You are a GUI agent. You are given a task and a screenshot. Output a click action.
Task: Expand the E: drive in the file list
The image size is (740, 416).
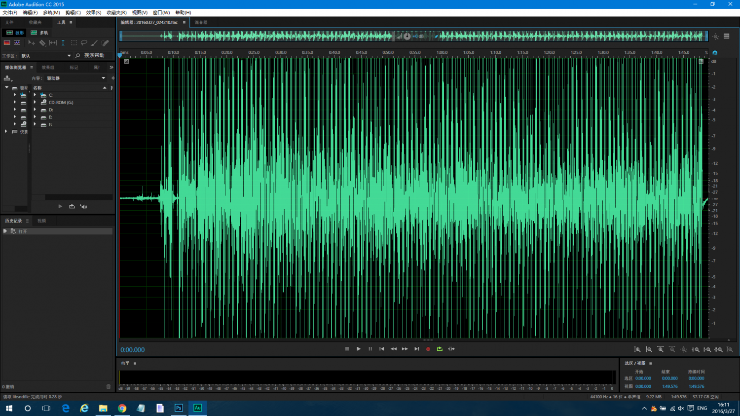[35, 117]
